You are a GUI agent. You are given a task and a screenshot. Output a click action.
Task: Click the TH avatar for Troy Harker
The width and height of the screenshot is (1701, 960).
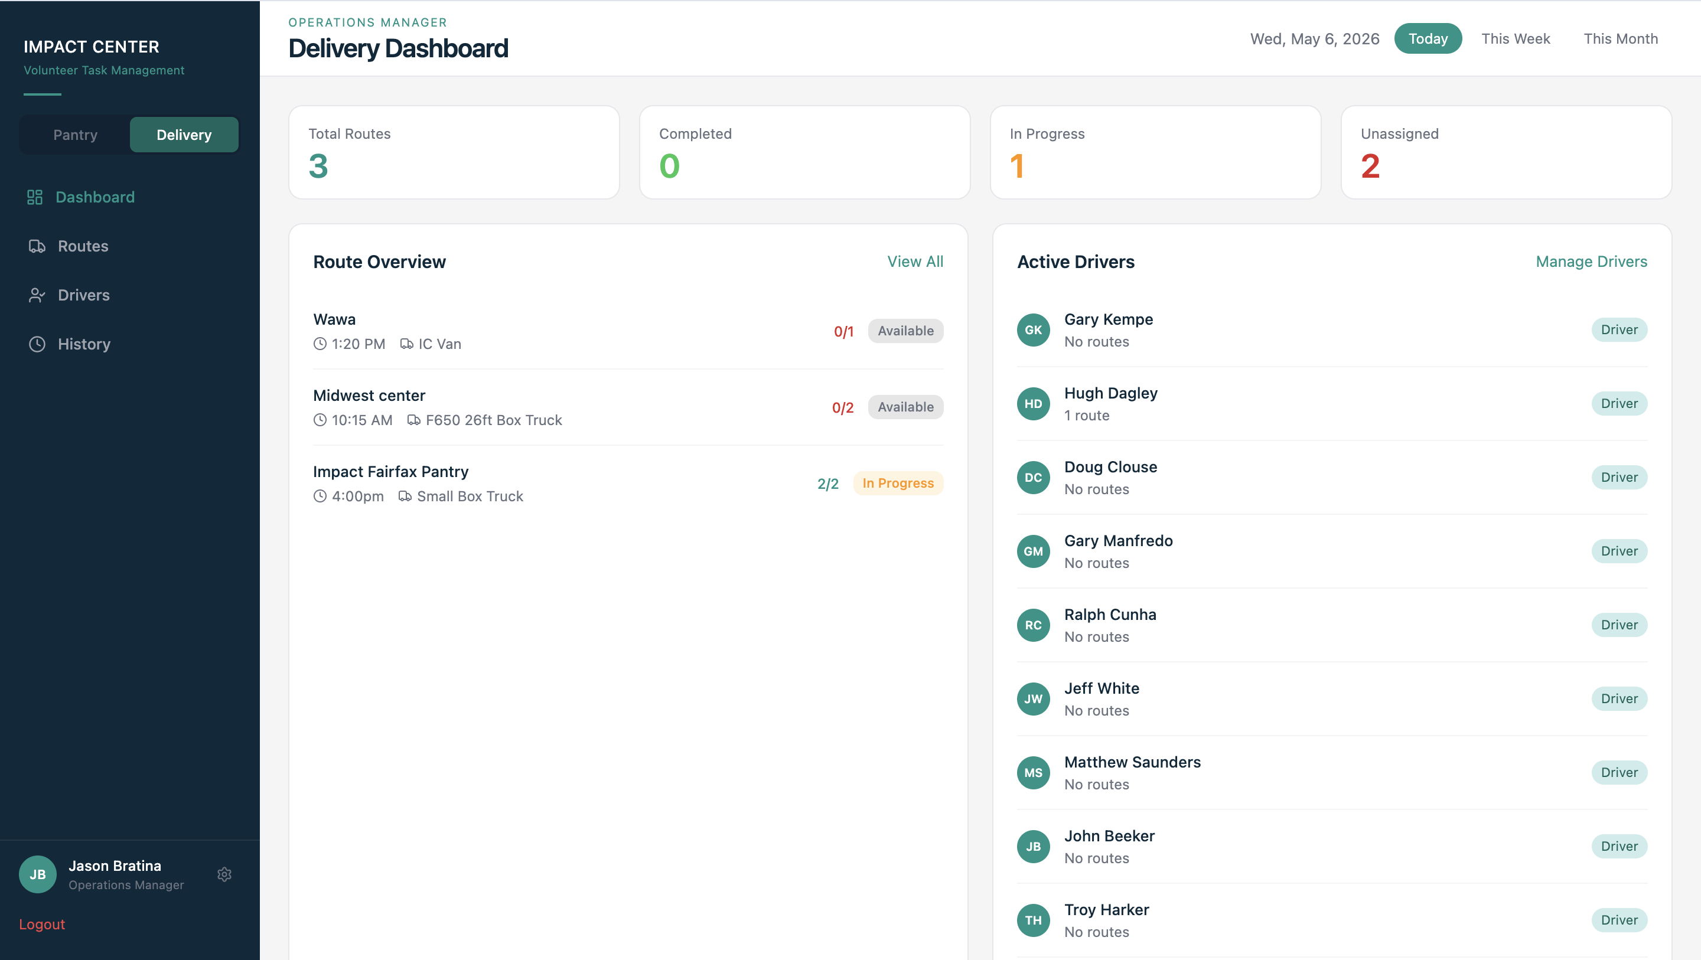(1034, 920)
